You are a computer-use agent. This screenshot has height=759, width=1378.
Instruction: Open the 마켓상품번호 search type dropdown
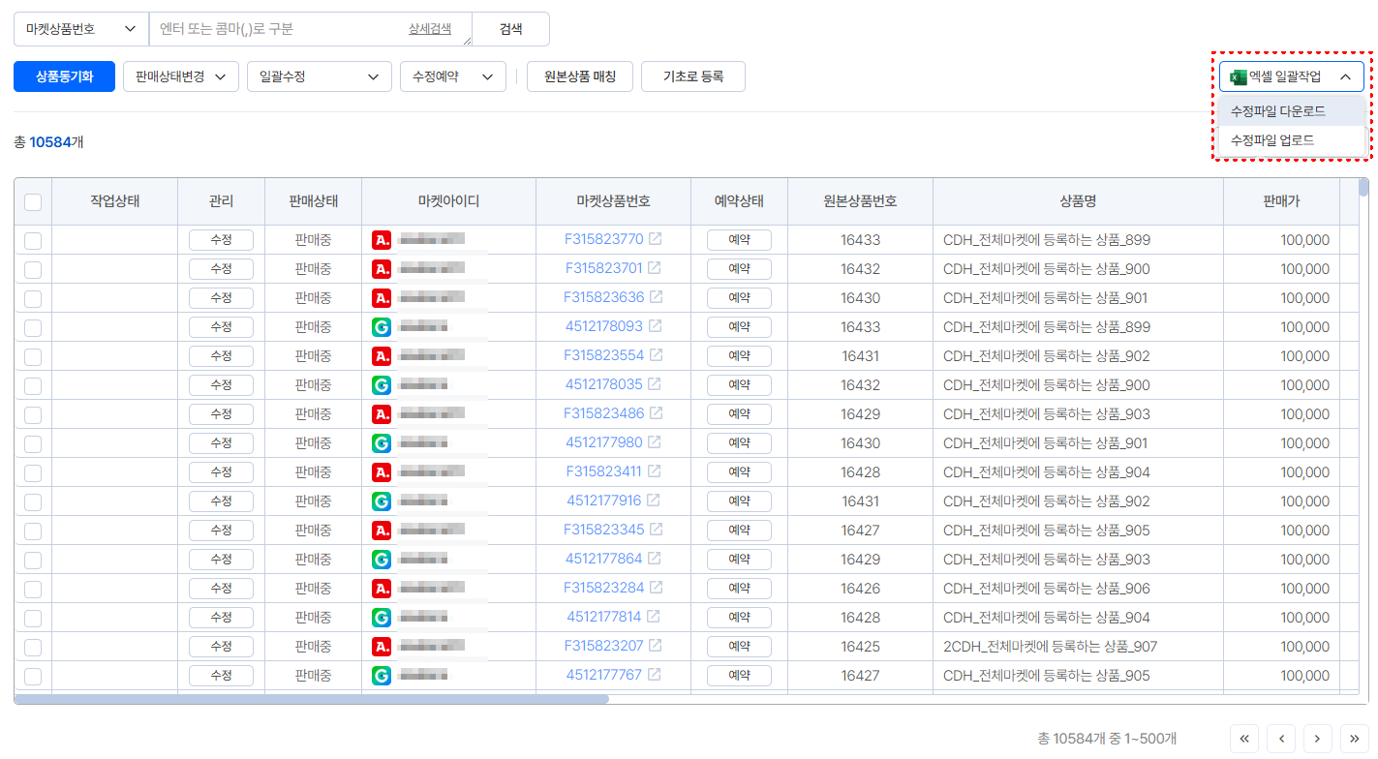[80, 29]
